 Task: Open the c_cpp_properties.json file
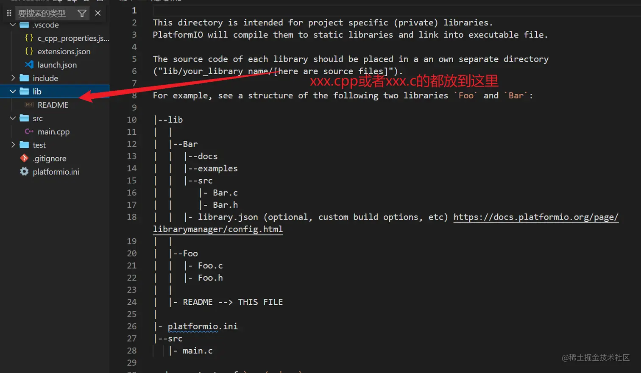click(x=73, y=38)
